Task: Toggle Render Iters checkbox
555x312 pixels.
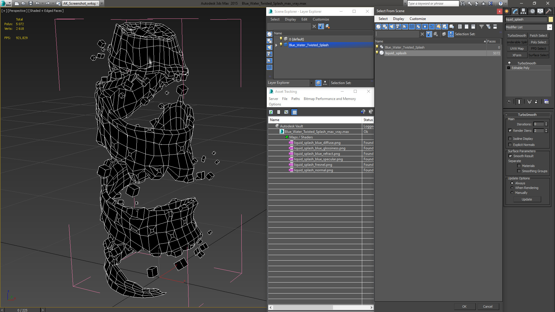Action: tap(510, 131)
